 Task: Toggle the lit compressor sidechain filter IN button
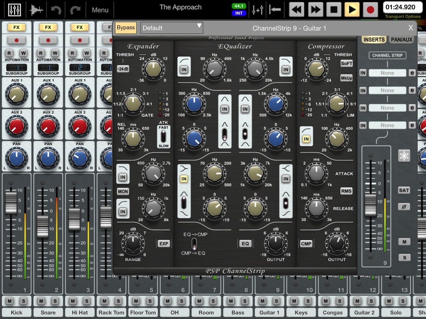pyautogui.click(x=306, y=139)
